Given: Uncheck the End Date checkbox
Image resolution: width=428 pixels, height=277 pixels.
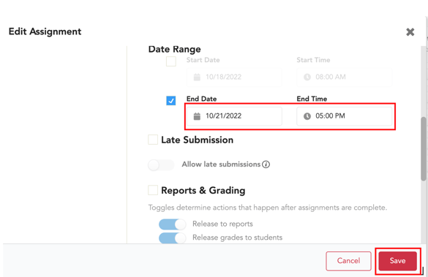Looking at the screenshot, I should tap(171, 101).
